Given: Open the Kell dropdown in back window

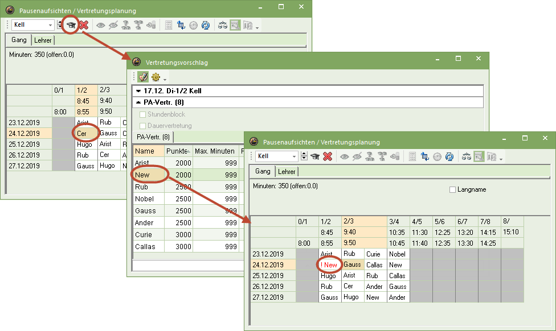Looking at the screenshot, I should click(50, 25).
